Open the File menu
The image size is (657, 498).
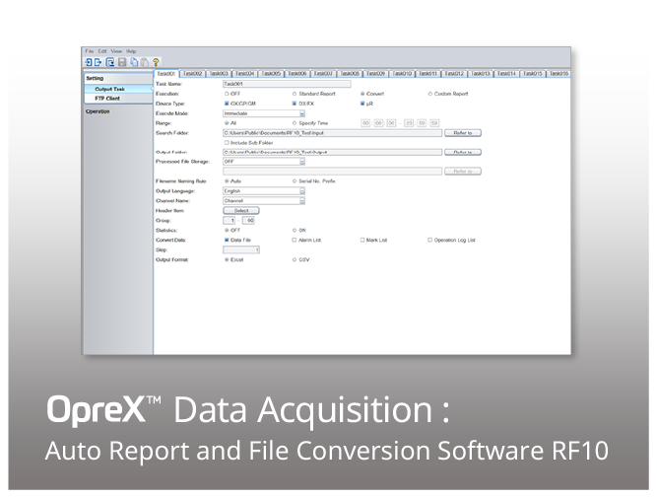click(90, 51)
